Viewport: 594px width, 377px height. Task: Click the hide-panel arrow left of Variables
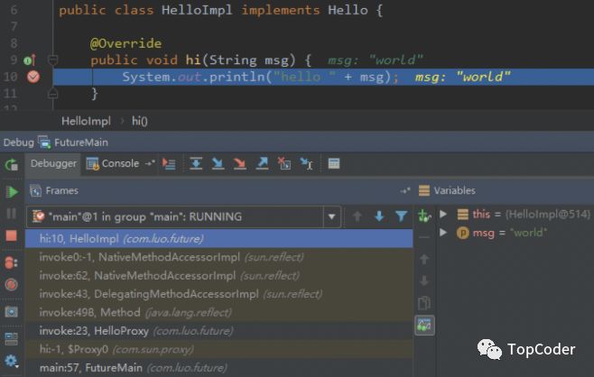[x=405, y=191]
